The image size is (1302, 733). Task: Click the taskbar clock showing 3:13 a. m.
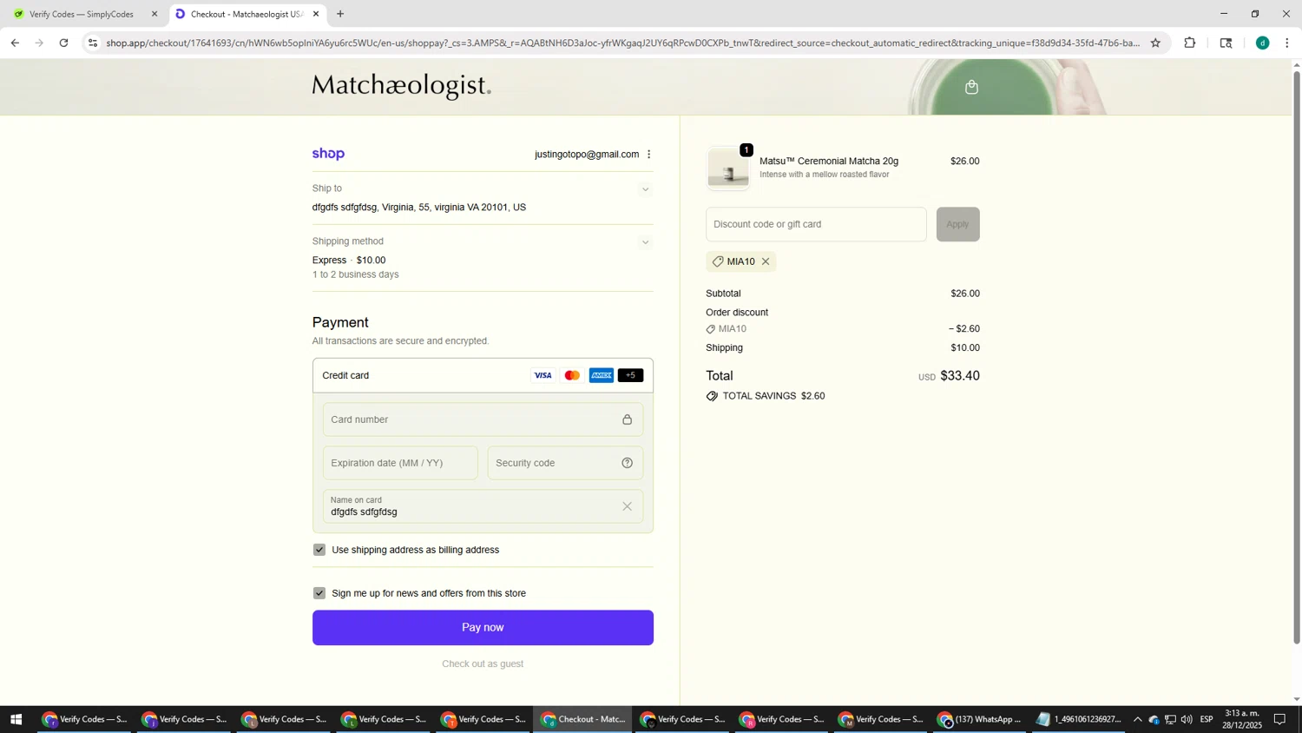pos(1242,719)
